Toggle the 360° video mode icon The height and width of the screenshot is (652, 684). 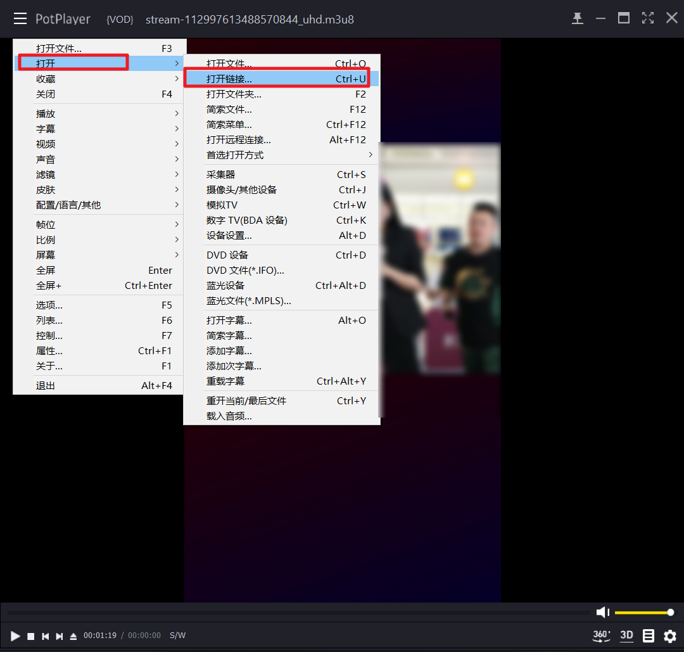coord(601,636)
